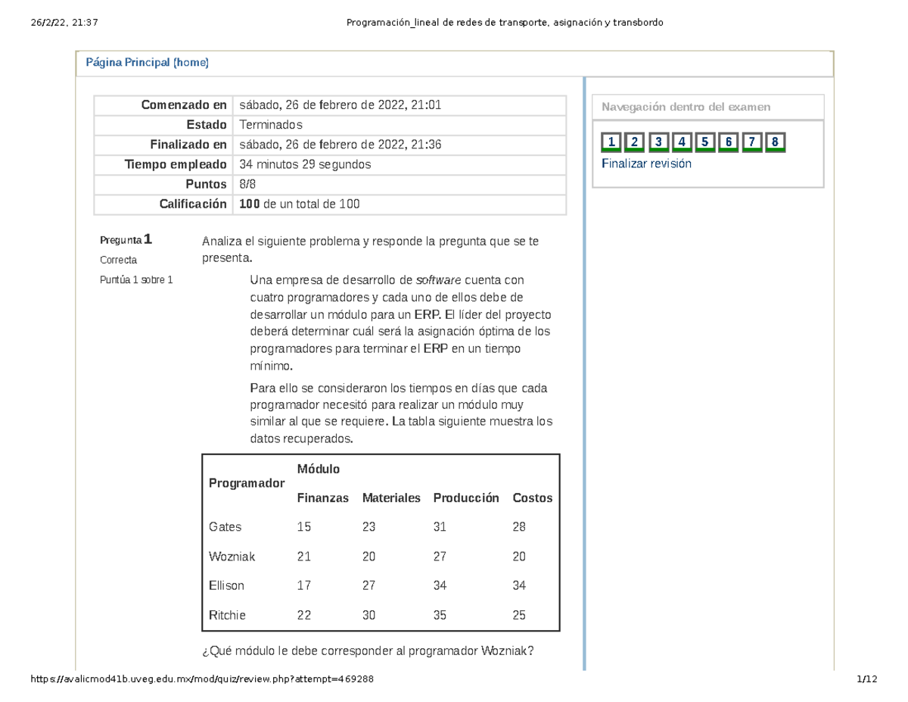Select the 'Wozniak' row name in table
The image size is (908, 702).
(x=232, y=557)
